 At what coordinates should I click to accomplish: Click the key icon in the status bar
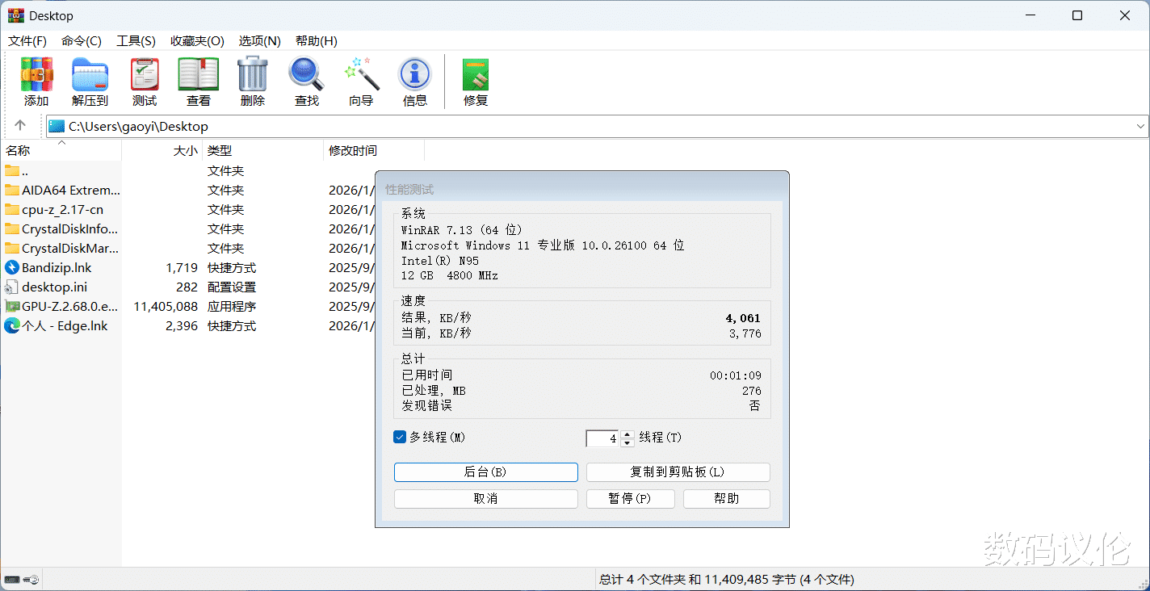pos(31,580)
